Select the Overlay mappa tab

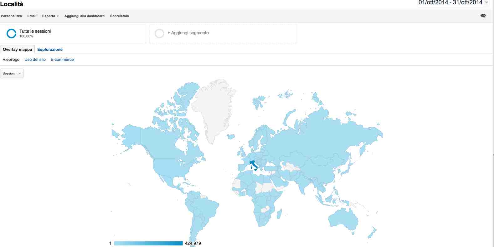[17, 49]
